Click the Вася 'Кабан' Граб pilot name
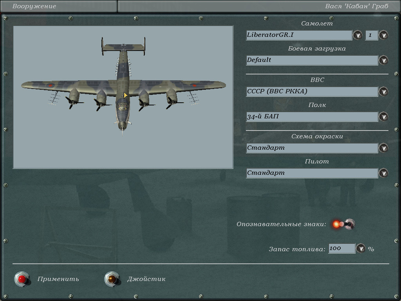Viewport: 401px width, 301px height. click(357, 6)
